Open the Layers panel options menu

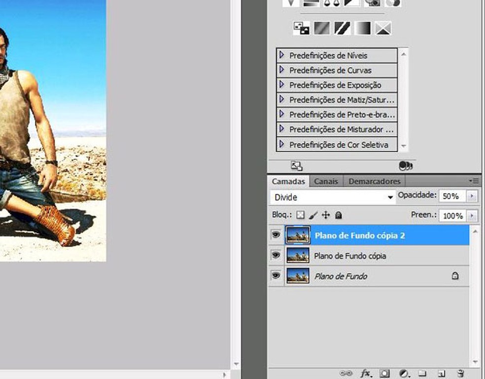pos(474,181)
